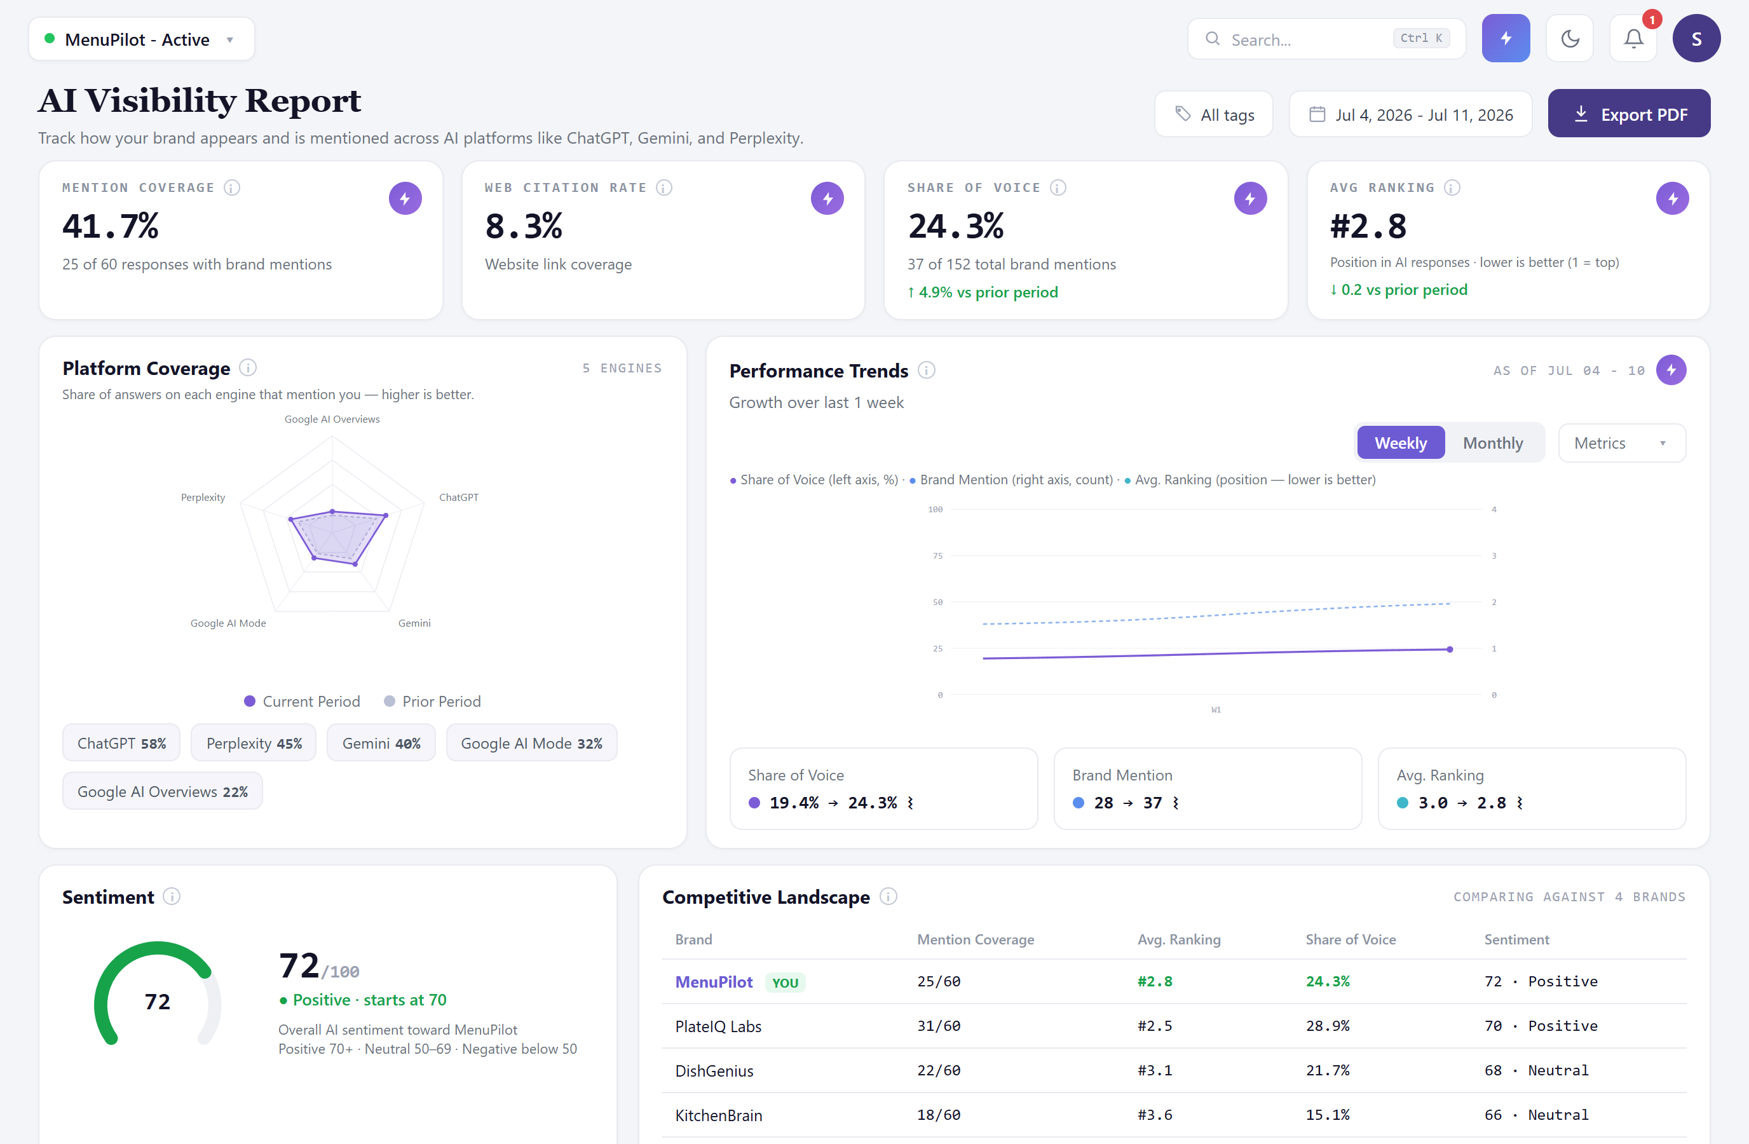The height and width of the screenshot is (1144, 1749).
Task: Click the teal Avg. Ranking color dot
Action: pyautogui.click(x=1402, y=802)
